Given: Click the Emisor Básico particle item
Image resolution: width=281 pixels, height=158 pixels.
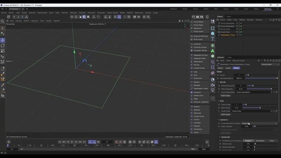Looking at the screenshot, I should [198, 22].
